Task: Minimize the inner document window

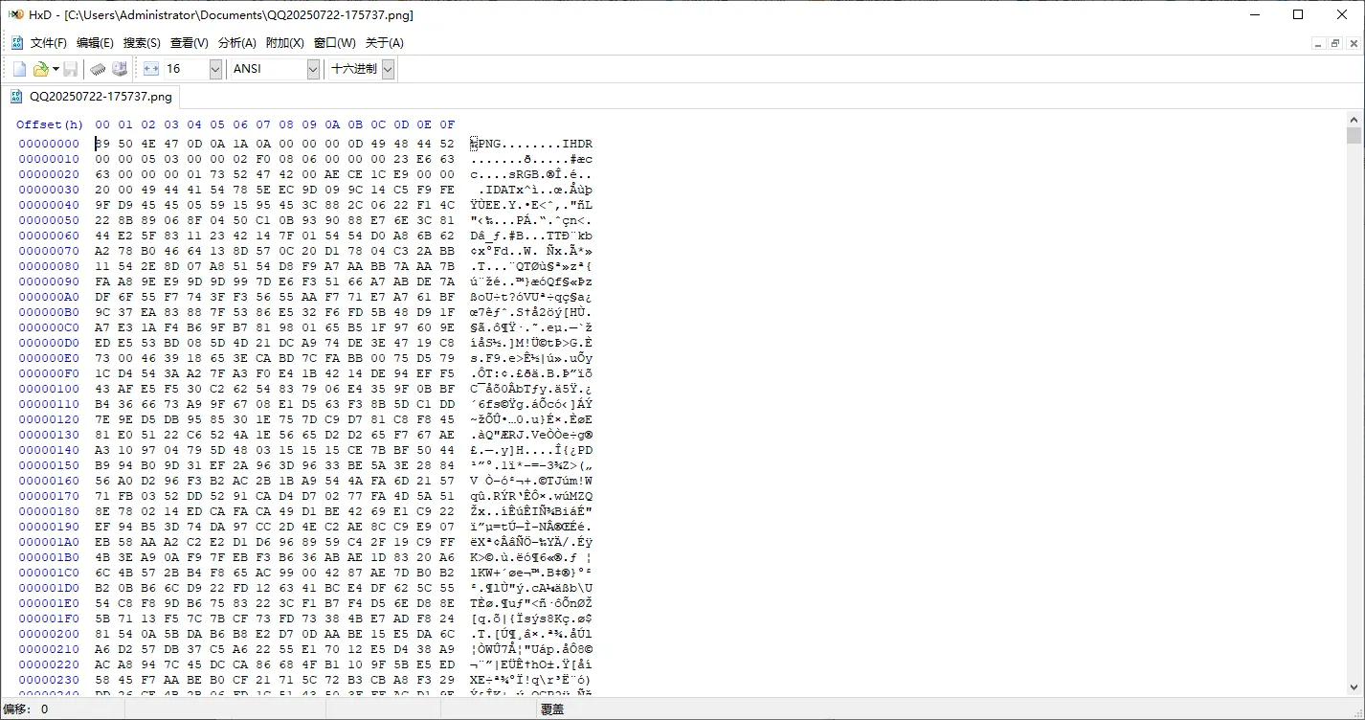Action: tap(1318, 43)
